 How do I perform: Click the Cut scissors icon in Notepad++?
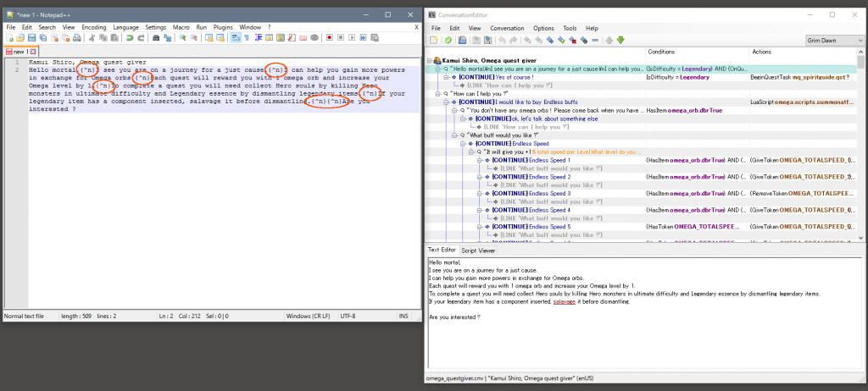[x=92, y=37]
